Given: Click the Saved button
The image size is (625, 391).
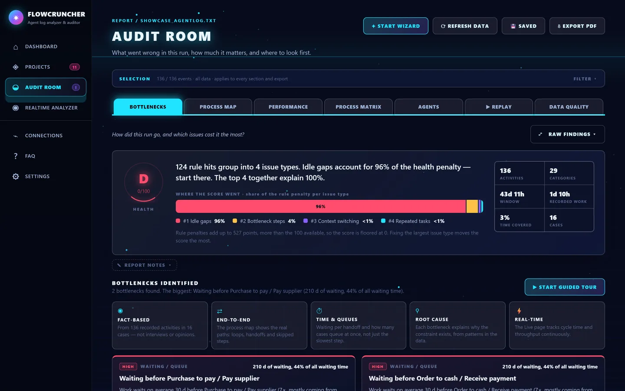Looking at the screenshot, I should pos(523,26).
